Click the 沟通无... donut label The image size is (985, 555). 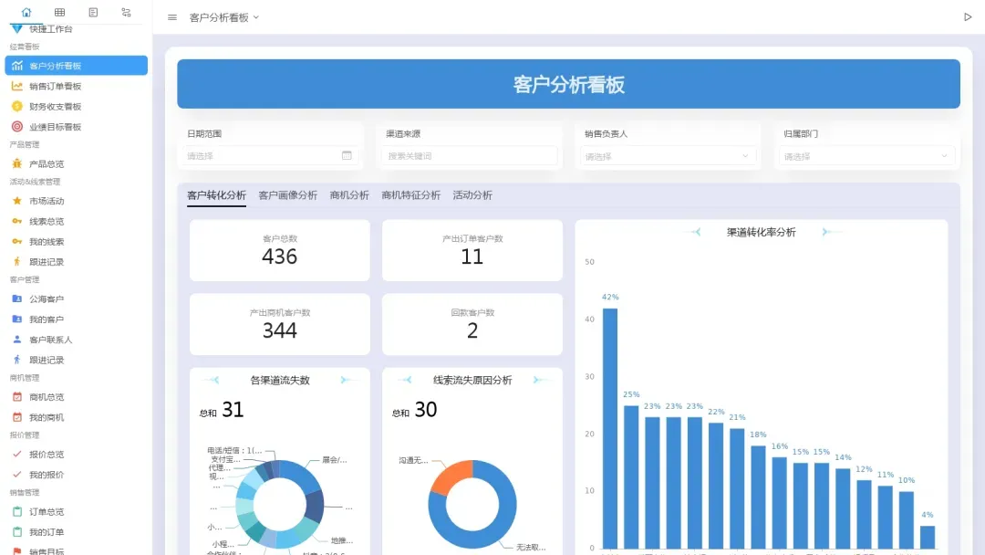413,461
